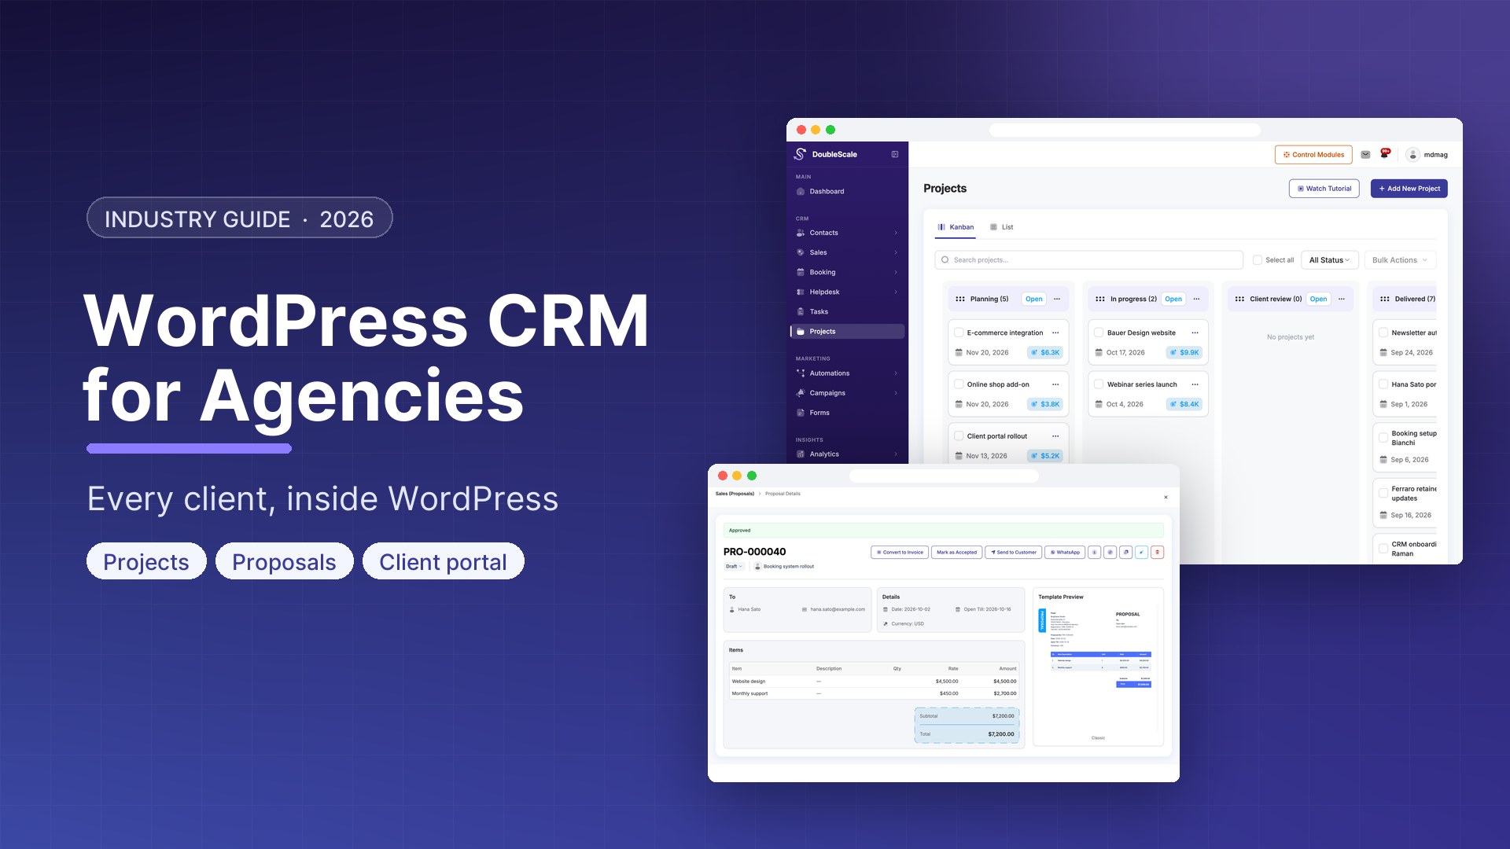Expand the Campaigns submenu chevron
1510x849 pixels.
coord(896,393)
